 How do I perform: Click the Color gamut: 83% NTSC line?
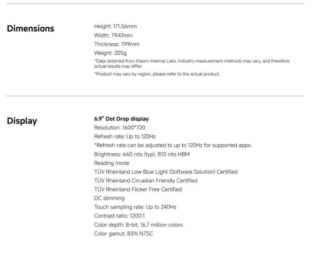point(124,234)
